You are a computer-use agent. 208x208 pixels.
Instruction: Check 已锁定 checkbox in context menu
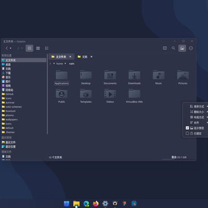[x=187, y=133]
